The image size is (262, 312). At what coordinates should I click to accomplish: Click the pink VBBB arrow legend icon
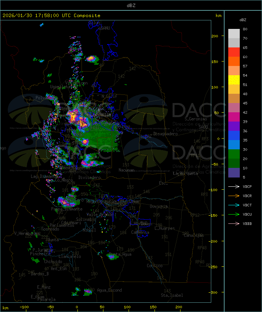tap(234, 223)
